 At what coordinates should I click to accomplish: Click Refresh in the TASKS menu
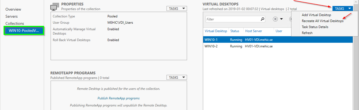pyautogui.click(x=307, y=33)
